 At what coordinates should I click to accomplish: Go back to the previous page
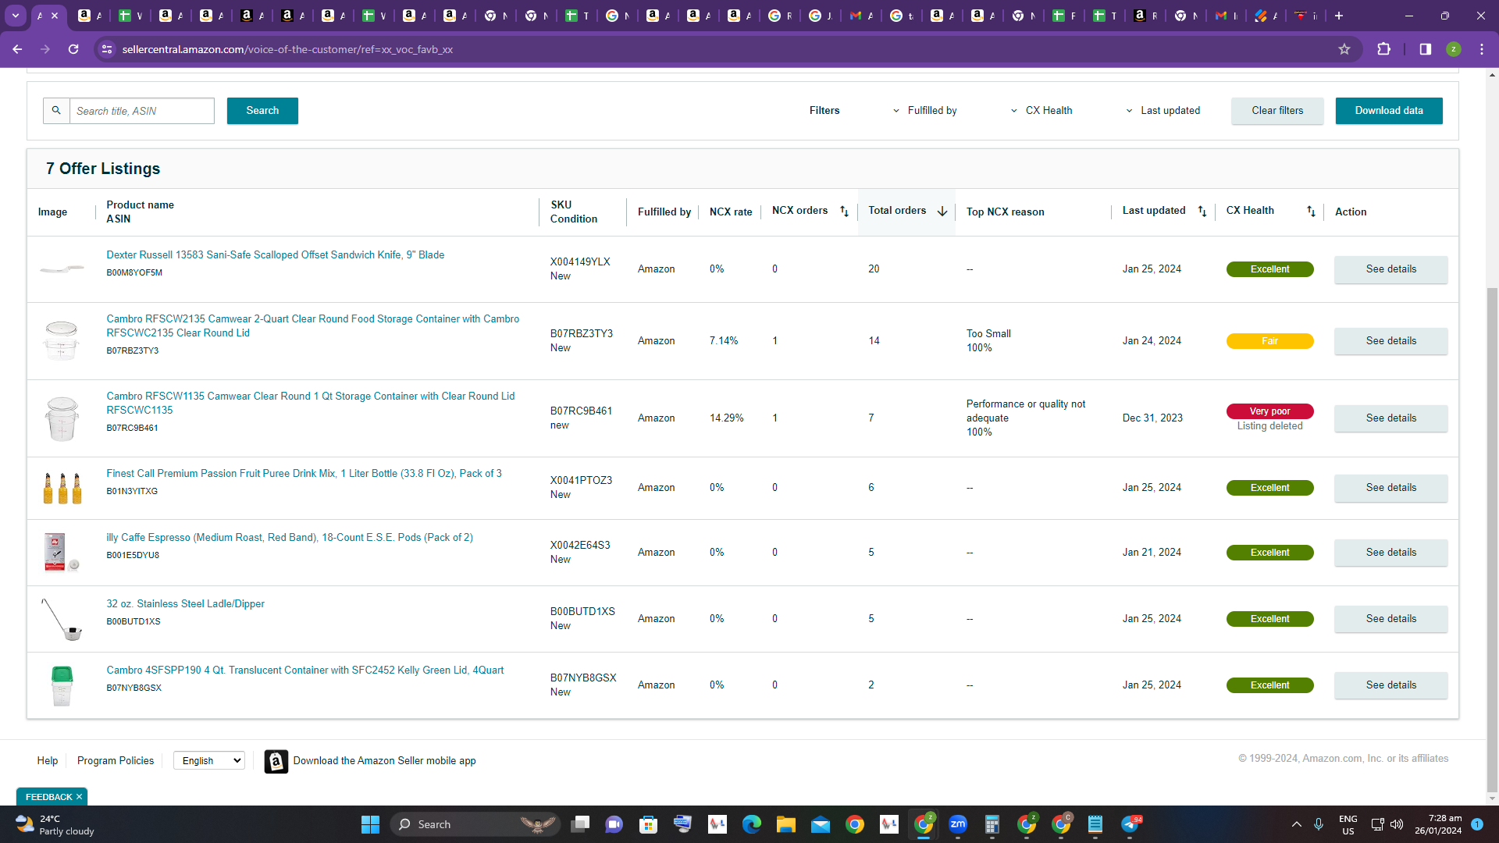(x=17, y=49)
